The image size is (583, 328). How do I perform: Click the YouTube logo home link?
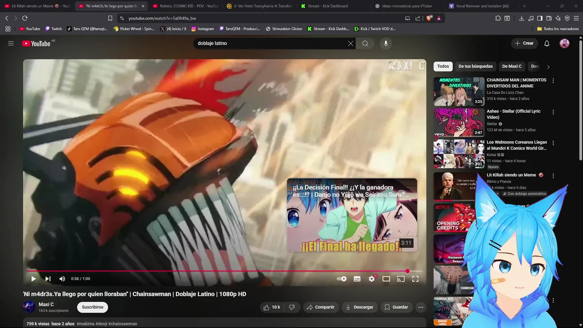coord(36,43)
